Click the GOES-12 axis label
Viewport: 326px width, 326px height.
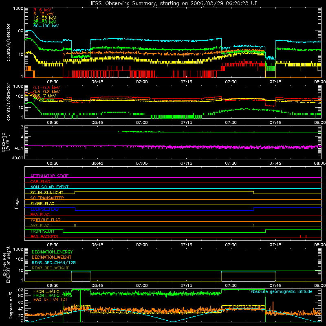5,142
